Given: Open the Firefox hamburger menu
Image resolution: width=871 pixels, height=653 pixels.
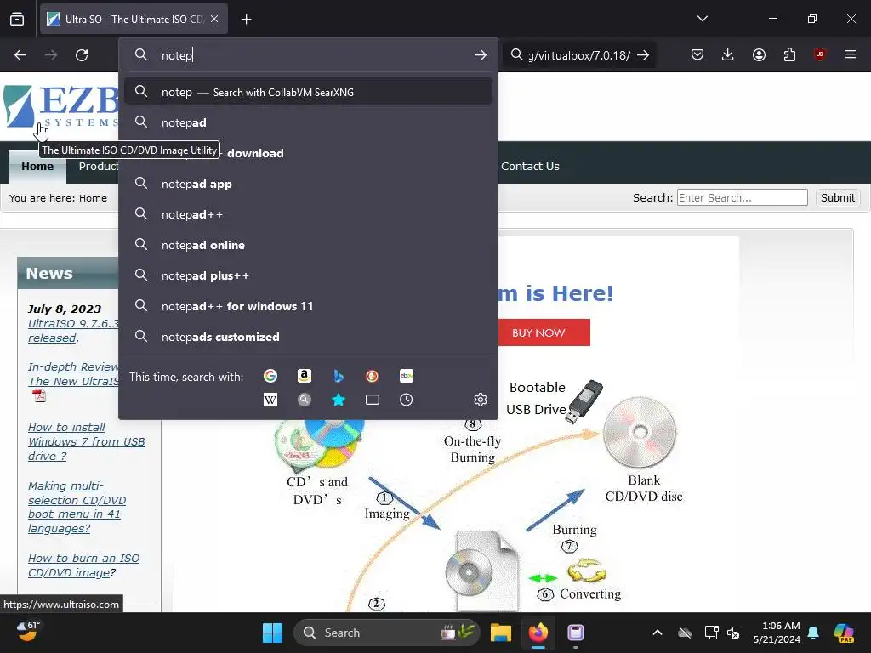Looking at the screenshot, I should point(851,54).
